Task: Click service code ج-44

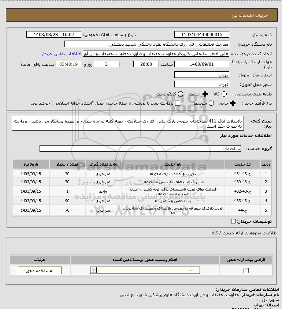Action: click(242, 210)
